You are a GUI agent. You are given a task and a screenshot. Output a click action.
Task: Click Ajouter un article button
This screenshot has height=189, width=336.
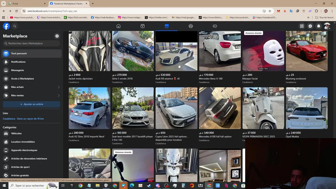pyautogui.click(x=31, y=104)
